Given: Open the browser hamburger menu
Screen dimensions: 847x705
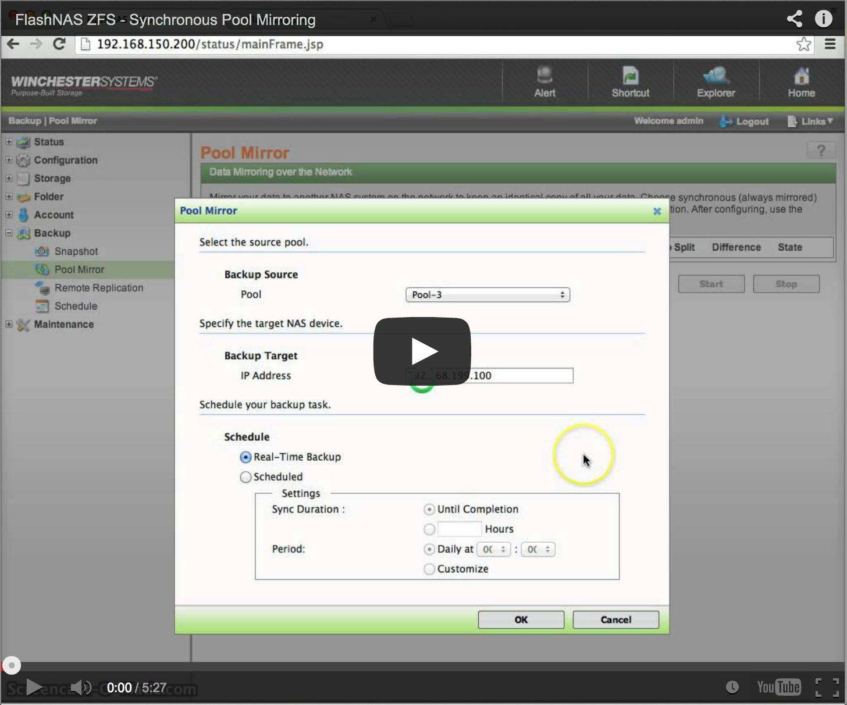Looking at the screenshot, I should 830,44.
